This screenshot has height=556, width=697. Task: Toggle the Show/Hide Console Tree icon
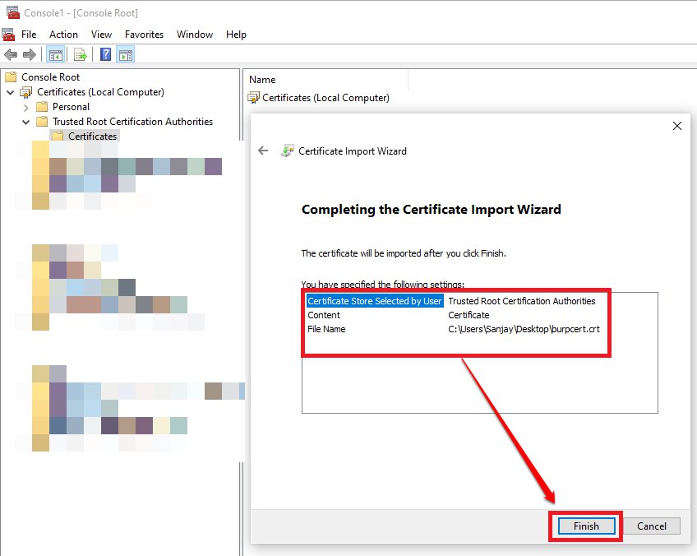[x=55, y=55]
